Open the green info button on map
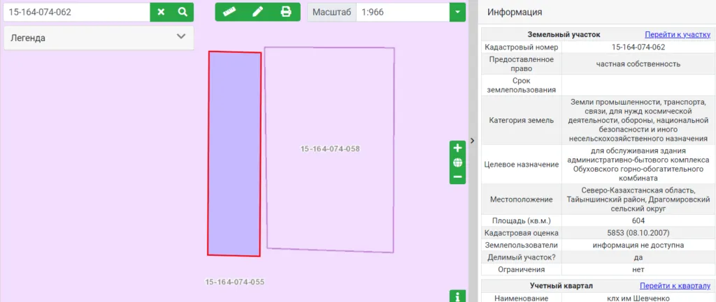 coord(457,296)
